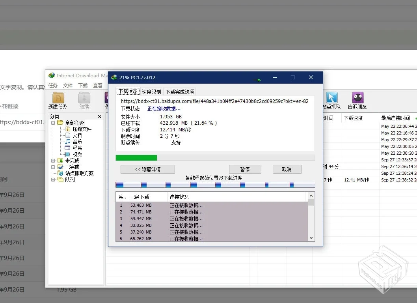The height and width of the screenshot is (303, 417).
Task: Click the 暂停 pause button
Action: tap(245, 169)
